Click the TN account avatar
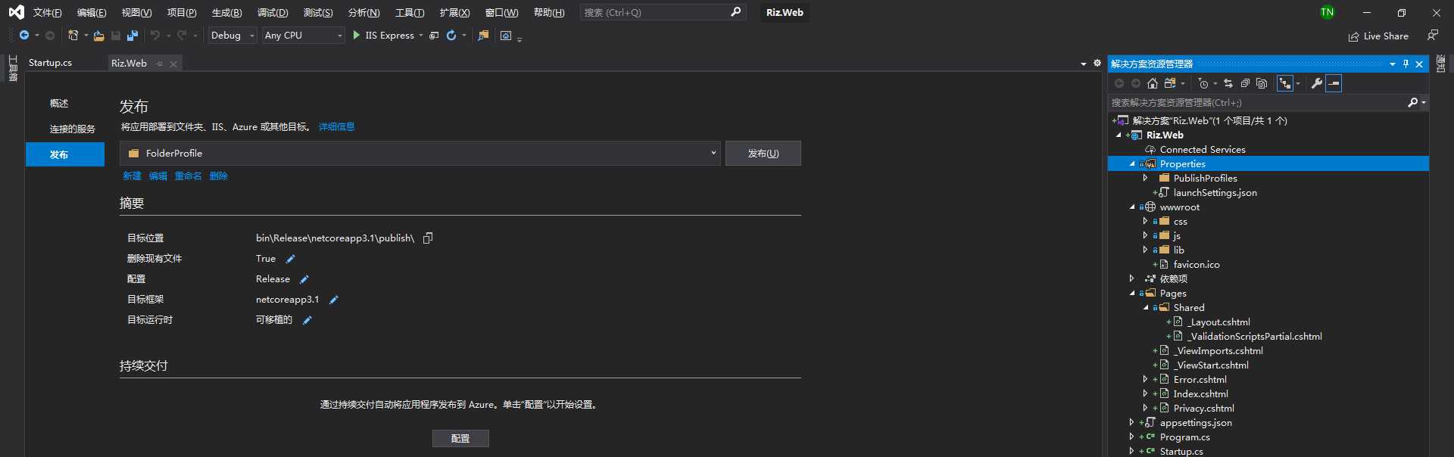Screen dimensions: 1454x457 tap(1327, 12)
